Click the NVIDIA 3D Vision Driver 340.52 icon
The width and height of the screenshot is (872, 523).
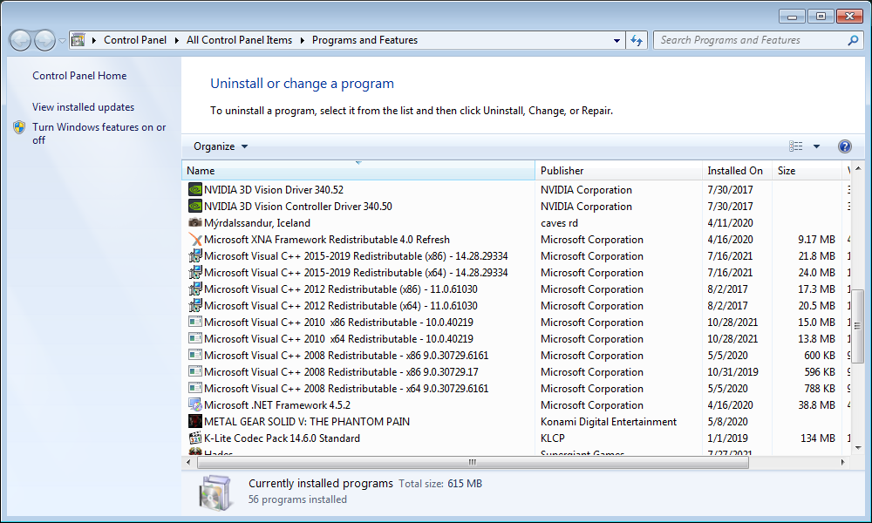tap(194, 189)
